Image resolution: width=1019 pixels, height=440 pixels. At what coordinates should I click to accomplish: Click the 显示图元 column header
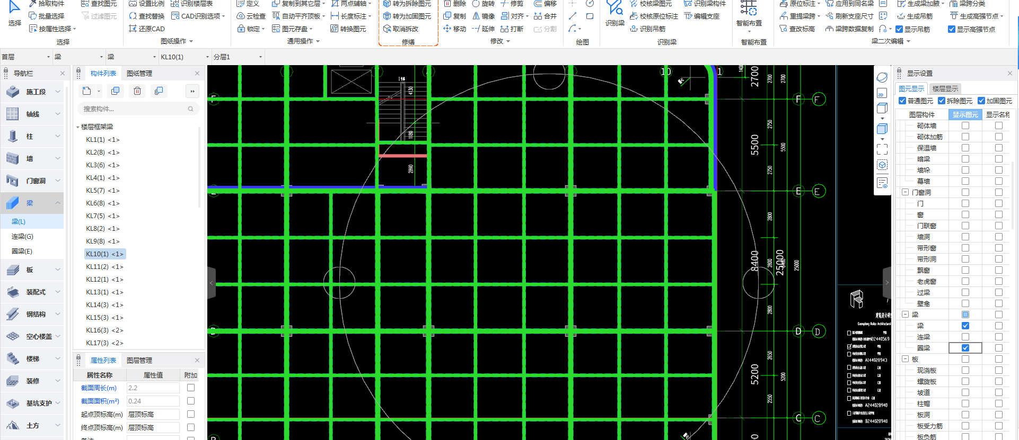point(965,114)
